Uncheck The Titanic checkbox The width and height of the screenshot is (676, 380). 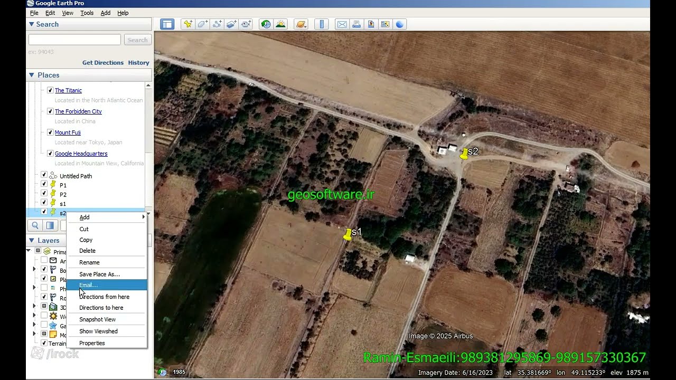[50, 90]
